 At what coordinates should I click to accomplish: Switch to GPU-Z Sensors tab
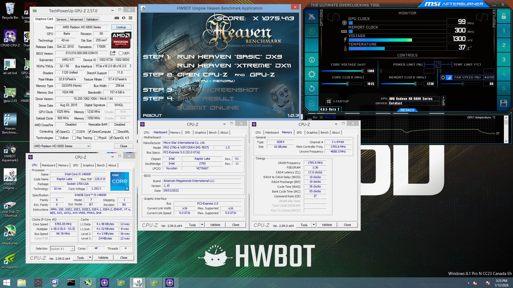(61, 19)
